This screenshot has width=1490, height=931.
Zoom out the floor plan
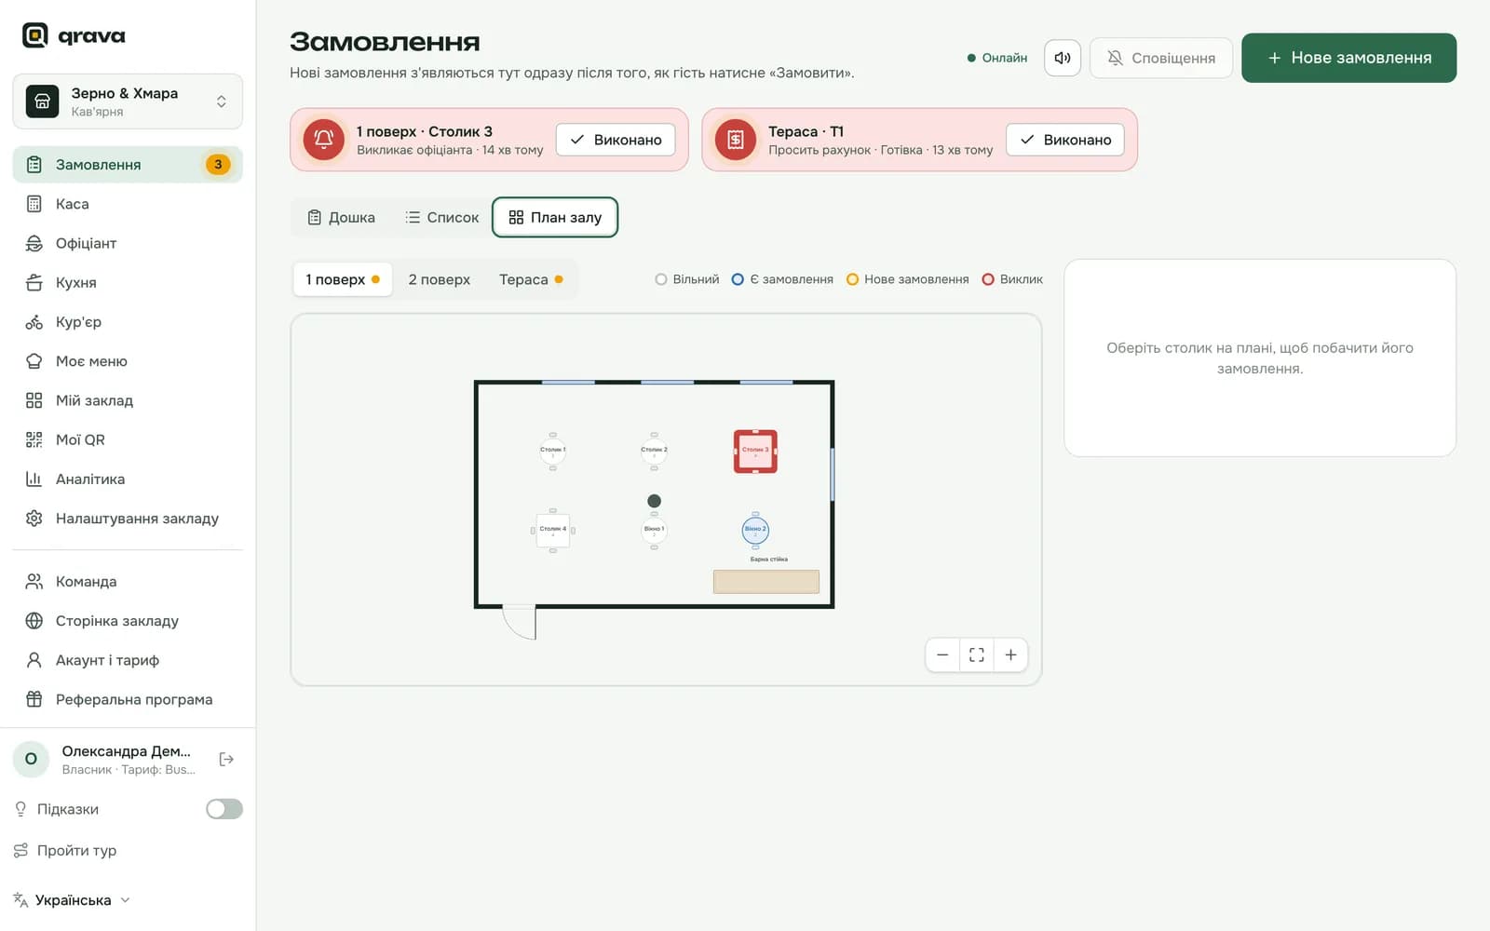pyautogui.click(x=942, y=655)
